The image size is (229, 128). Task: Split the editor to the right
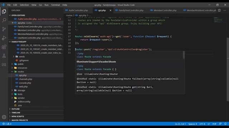[219, 10]
